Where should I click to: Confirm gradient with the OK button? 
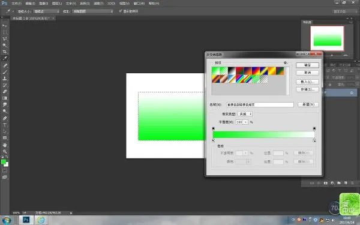307,65
